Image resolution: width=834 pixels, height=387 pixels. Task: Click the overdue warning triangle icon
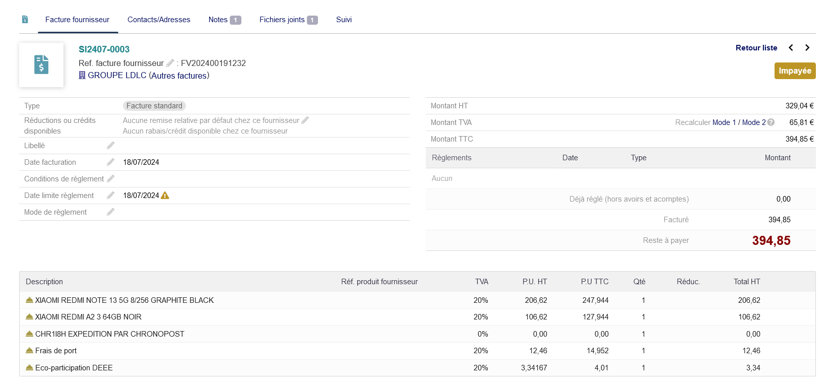coord(165,196)
